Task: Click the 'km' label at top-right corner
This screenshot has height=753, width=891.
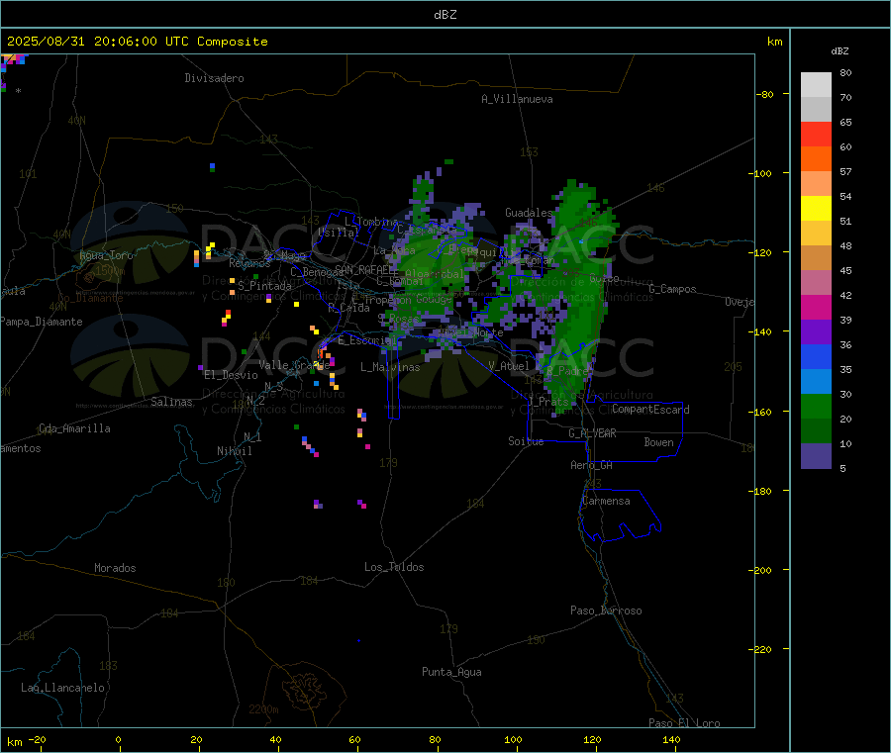Action: [774, 42]
